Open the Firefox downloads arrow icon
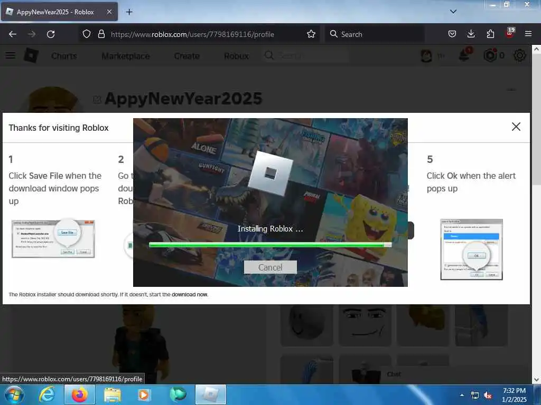This screenshot has height=405, width=541. coord(471,34)
